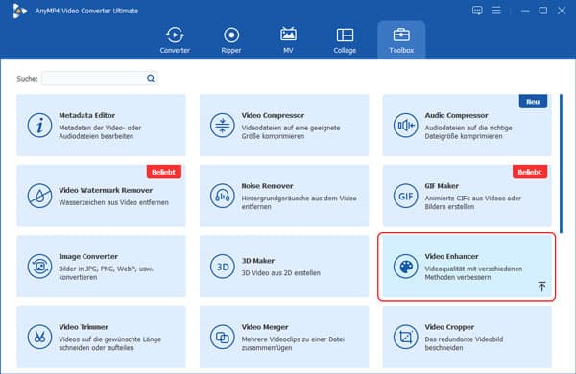Open Metadata Editor tool title
Screen dimensions: 576x374
[x=87, y=115]
